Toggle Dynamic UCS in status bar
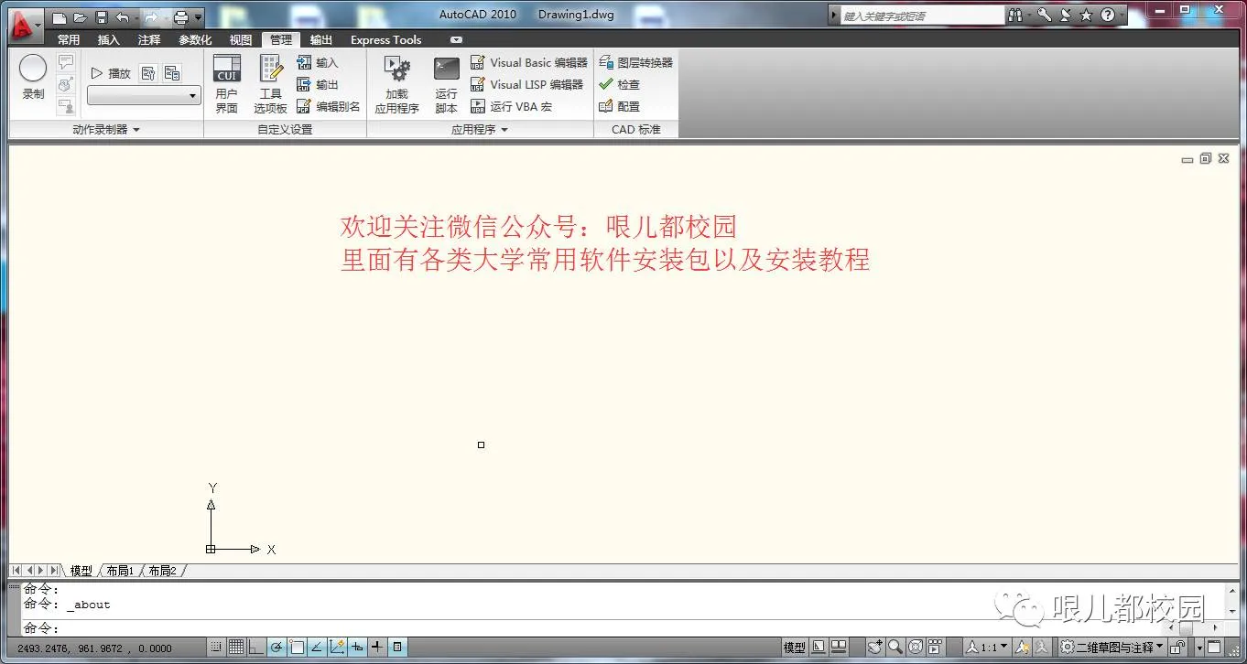The image size is (1247, 664). (337, 648)
